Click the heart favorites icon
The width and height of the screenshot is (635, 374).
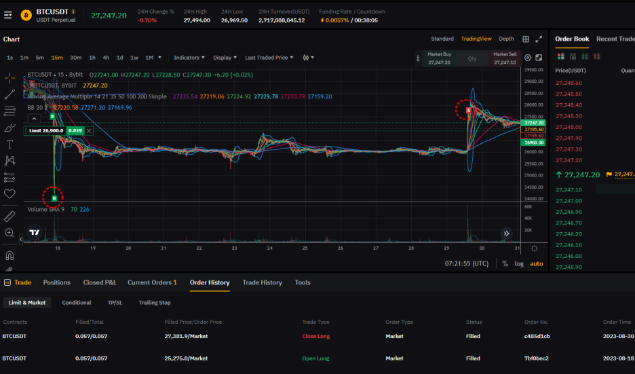(x=9, y=193)
